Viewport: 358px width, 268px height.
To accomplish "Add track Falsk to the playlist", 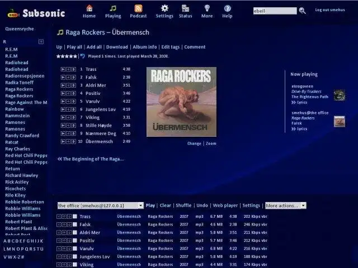I will 68,77.
